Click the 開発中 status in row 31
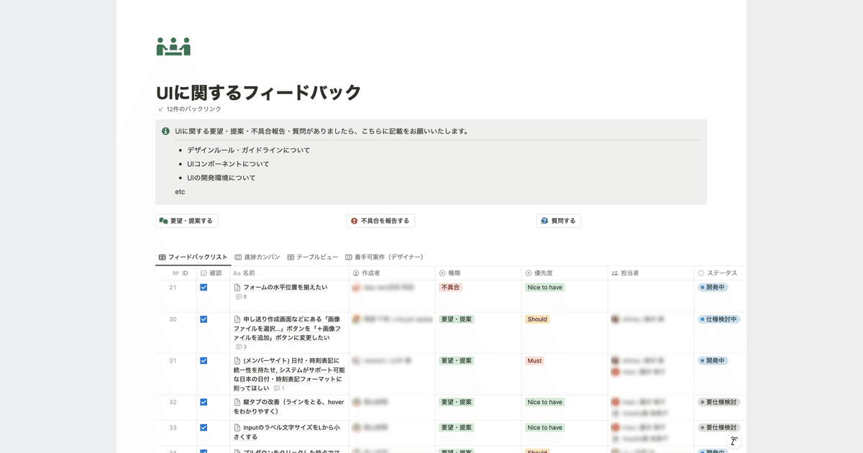The image size is (863, 453). point(713,361)
